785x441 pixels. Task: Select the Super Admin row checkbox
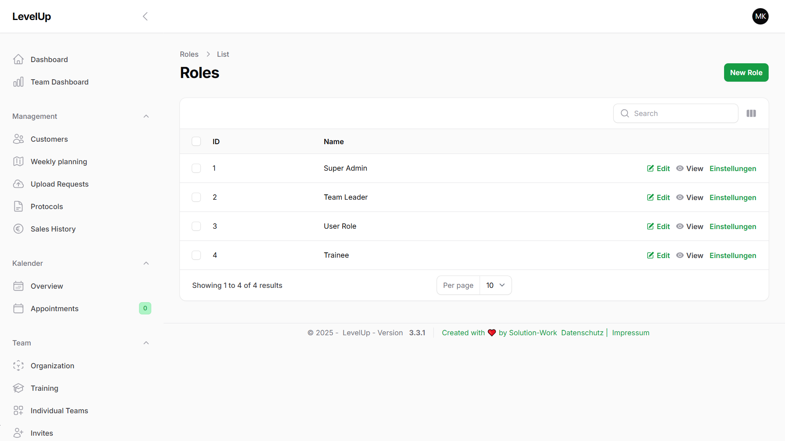pyautogui.click(x=196, y=168)
